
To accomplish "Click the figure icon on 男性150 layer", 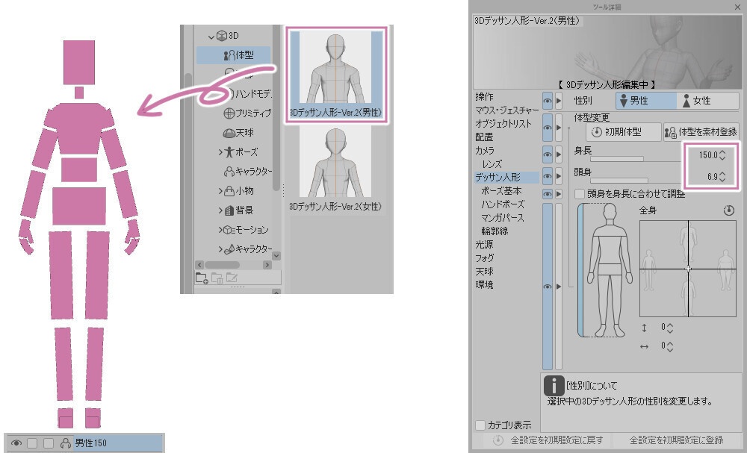I will click(x=66, y=443).
